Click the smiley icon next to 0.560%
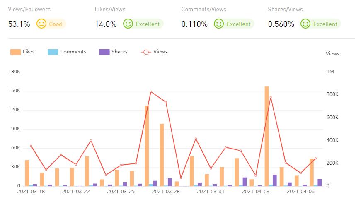This screenshot has width=356, height=197. pos(305,24)
